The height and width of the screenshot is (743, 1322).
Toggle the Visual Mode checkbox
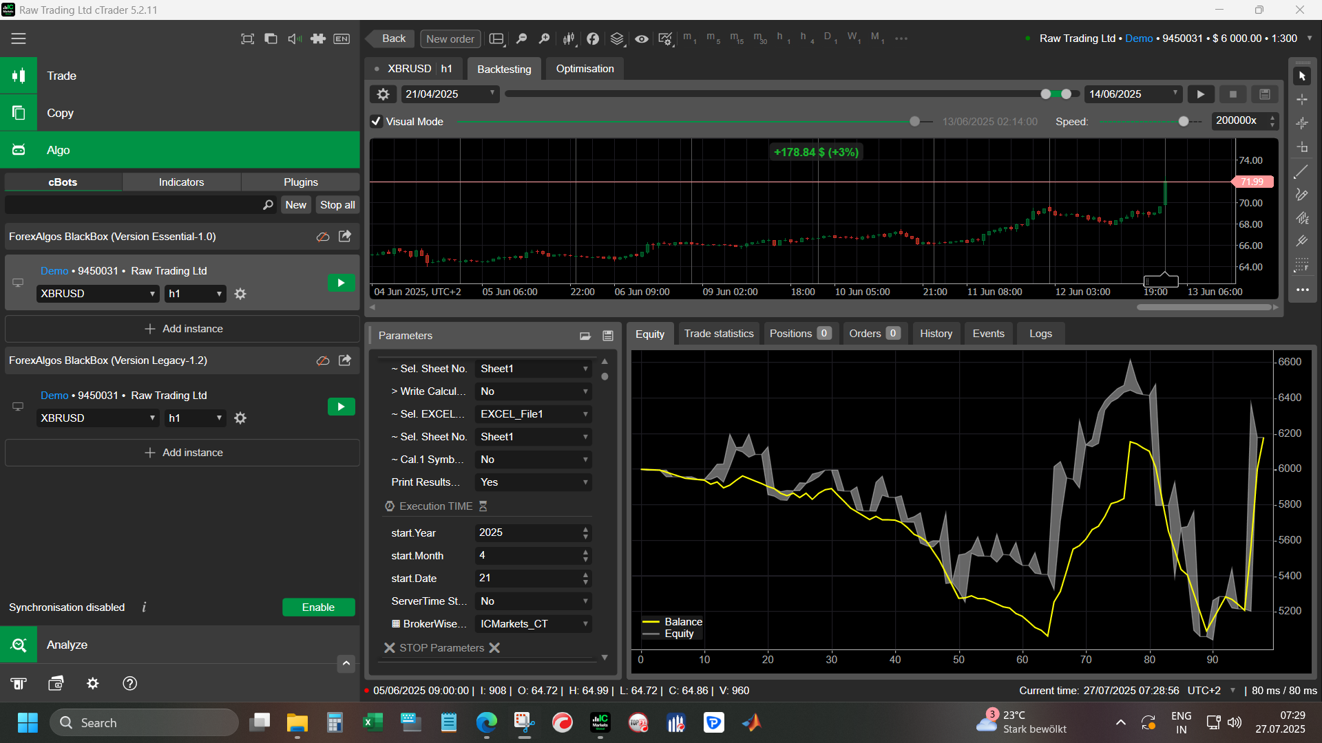[376, 122]
